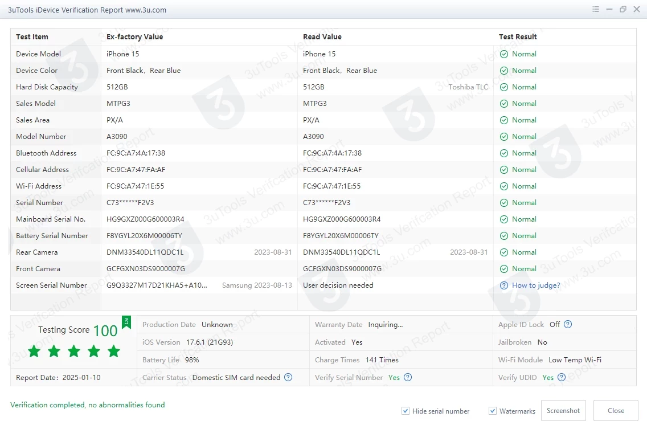Click the Screen Serial Number row label
The width and height of the screenshot is (647, 429).
52,285
